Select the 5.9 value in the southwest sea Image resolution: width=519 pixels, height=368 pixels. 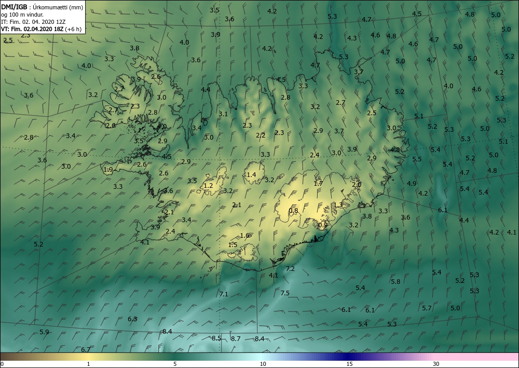(44, 332)
